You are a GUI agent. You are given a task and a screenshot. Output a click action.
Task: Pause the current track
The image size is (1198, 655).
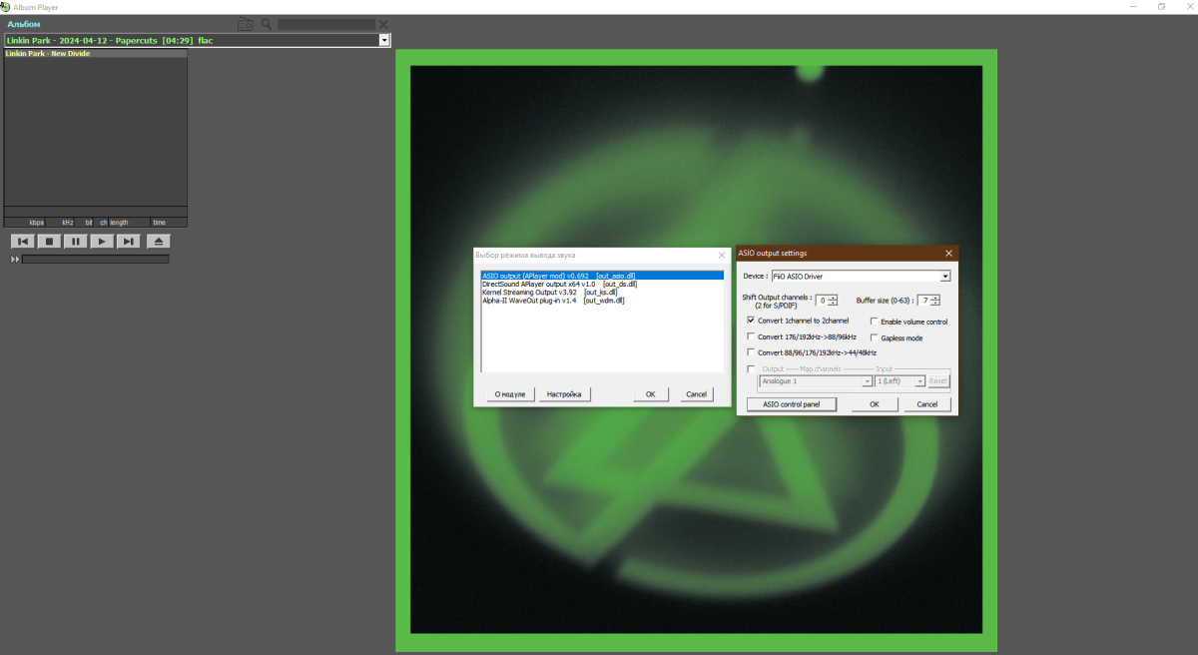76,241
